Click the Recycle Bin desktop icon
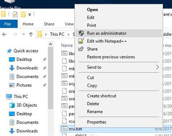Screen dimensions: 172x136 (10, 5)
